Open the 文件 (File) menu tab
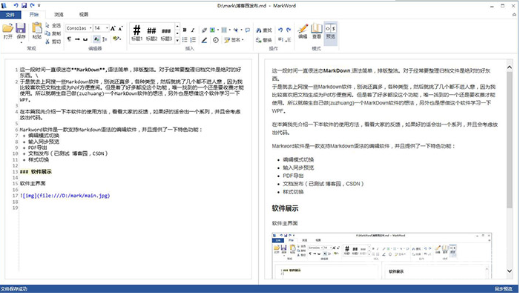Screen dimensions: 520x295 click(10, 15)
